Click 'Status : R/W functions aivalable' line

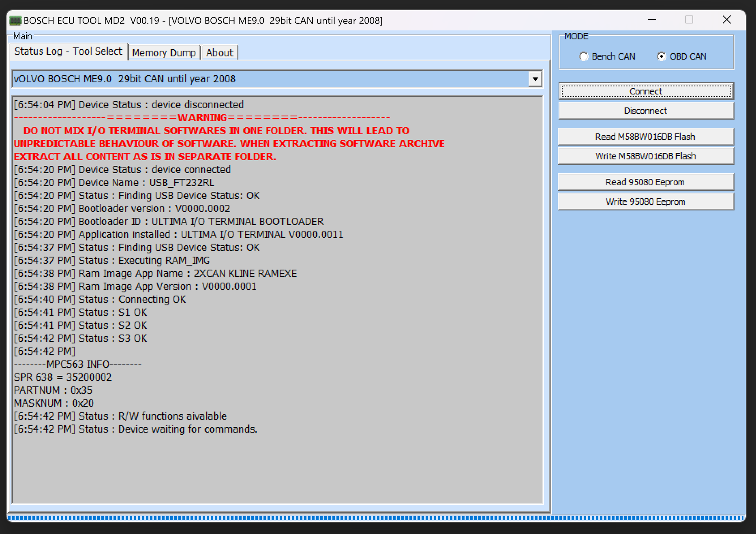coord(120,416)
